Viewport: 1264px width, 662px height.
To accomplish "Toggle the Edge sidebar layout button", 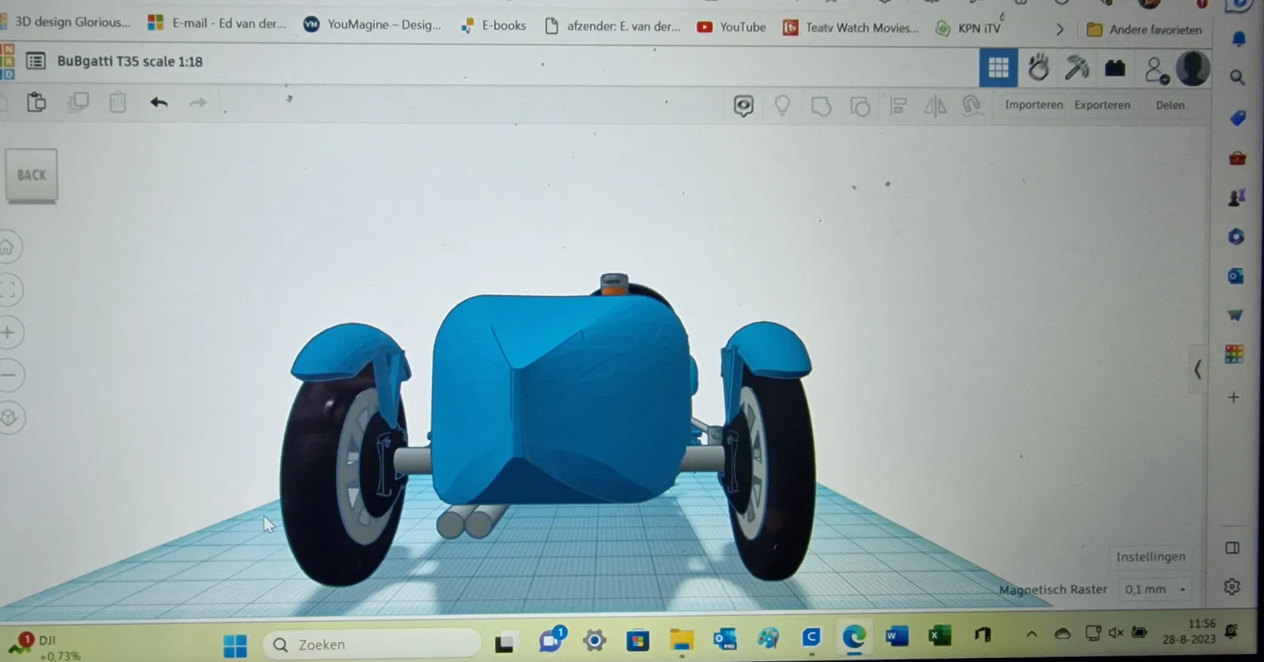I will (1232, 548).
